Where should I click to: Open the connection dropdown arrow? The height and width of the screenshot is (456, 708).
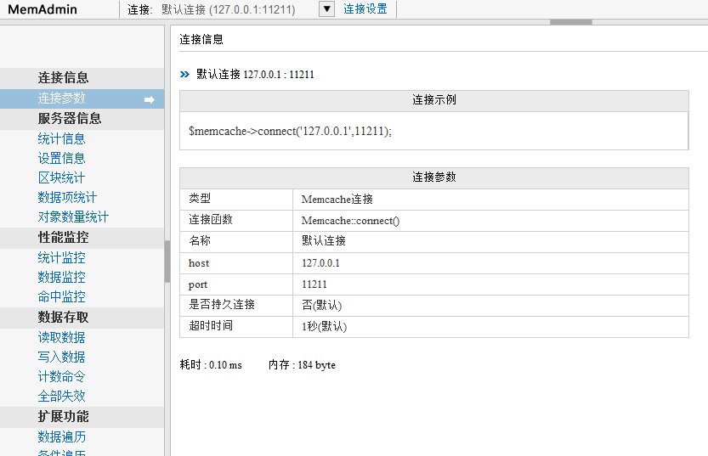click(x=326, y=9)
